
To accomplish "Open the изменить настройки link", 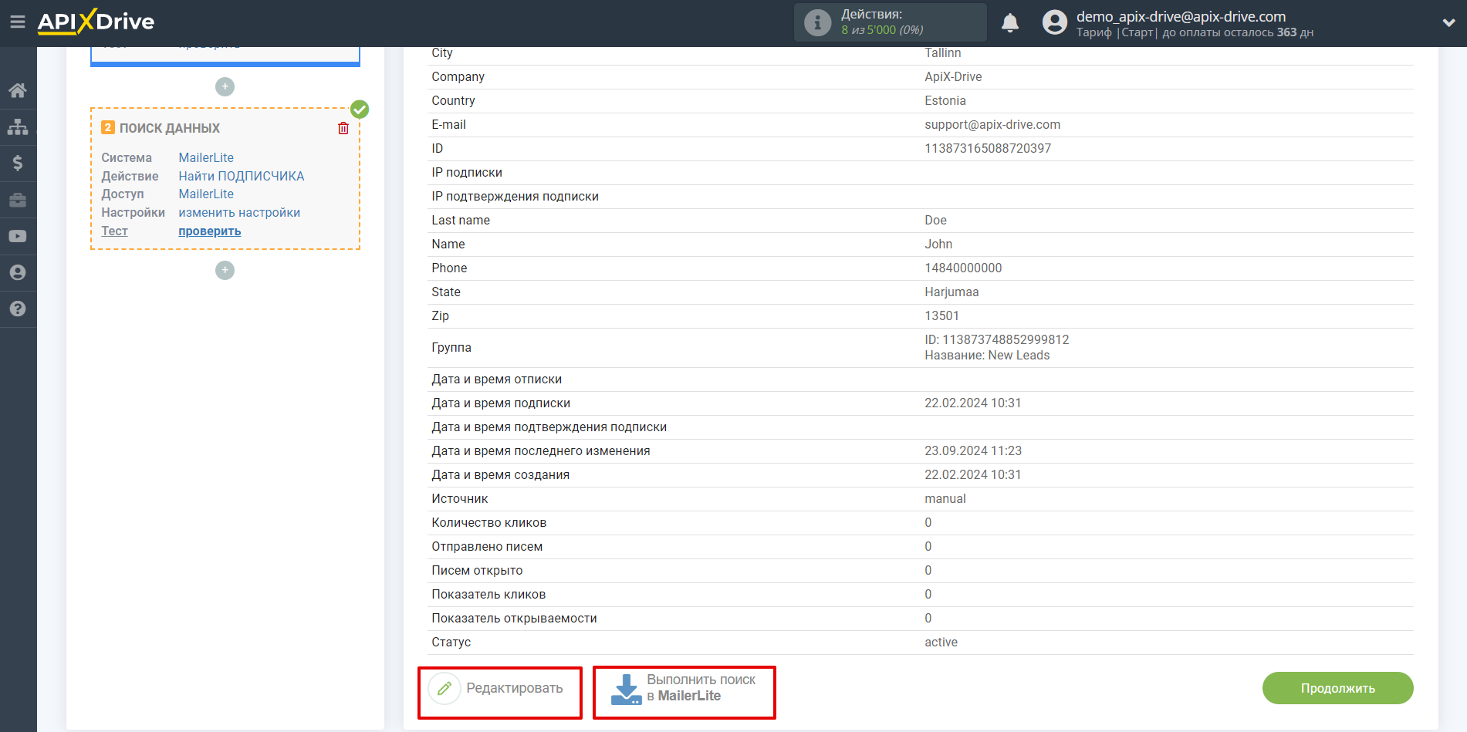I will 239,213.
